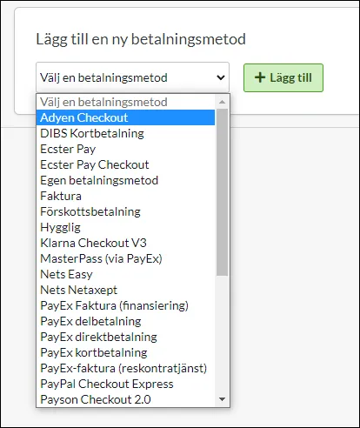Pick the Hygglig option
This screenshot has height=428, width=360.
(x=125, y=227)
